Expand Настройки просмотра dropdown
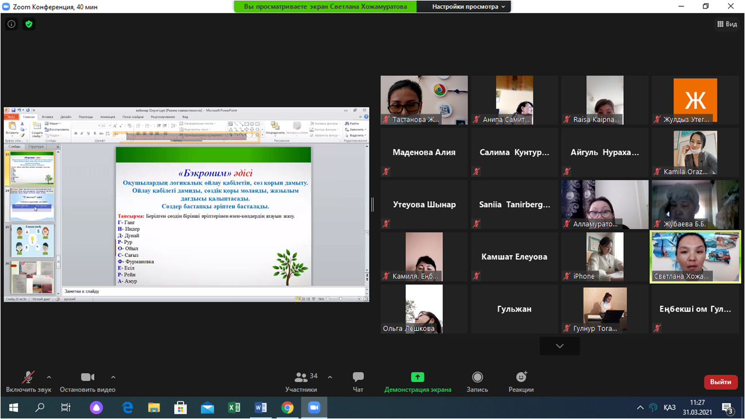The height and width of the screenshot is (419, 745). pyautogui.click(x=468, y=7)
